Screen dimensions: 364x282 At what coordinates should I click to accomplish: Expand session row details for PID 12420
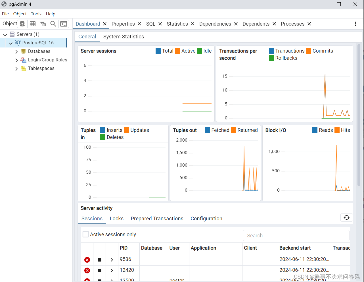(x=112, y=271)
